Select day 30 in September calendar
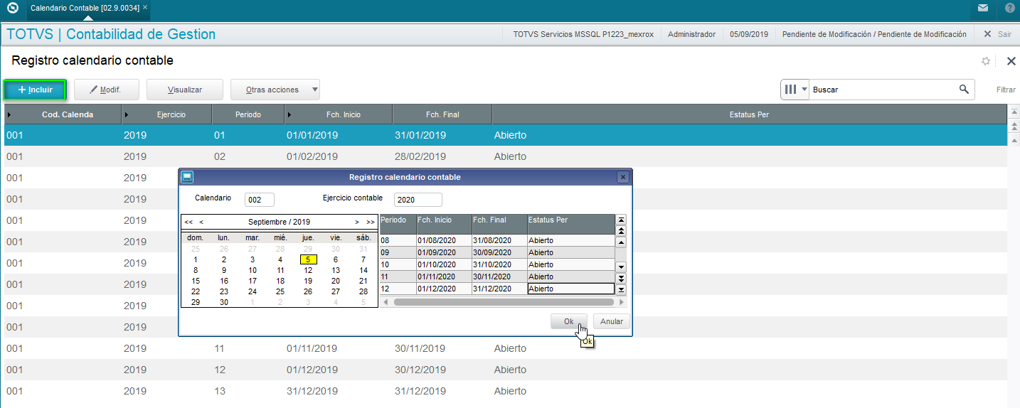 coord(224,302)
